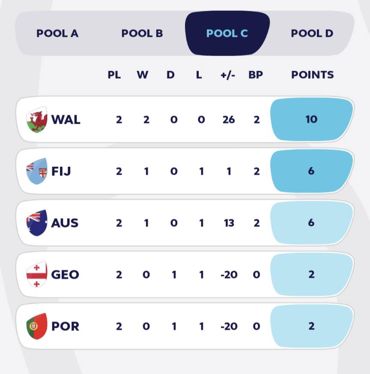Click the Wales flag icon

pyautogui.click(x=37, y=119)
